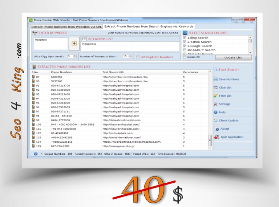The width and height of the screenshot is (279, 207).
Task: Select phone number 020-25510663
Action: coord(60,107)
